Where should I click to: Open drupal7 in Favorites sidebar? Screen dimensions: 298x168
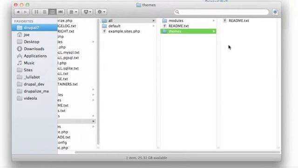(x=34, y=28)
